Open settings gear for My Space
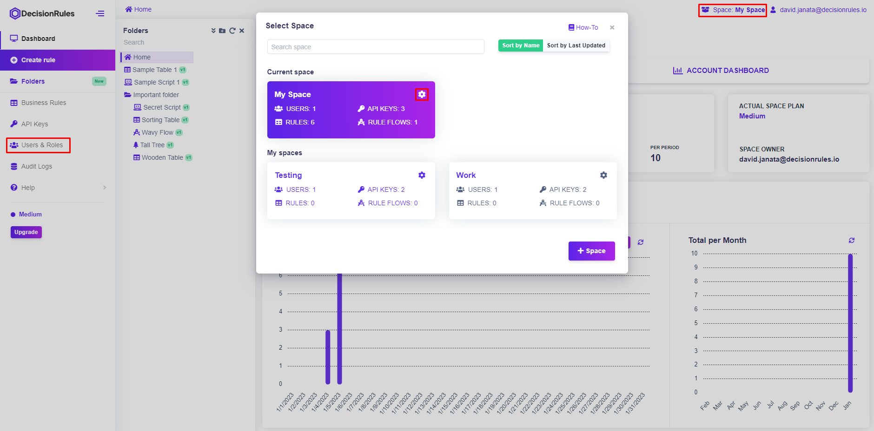 [x=422, y=94]
